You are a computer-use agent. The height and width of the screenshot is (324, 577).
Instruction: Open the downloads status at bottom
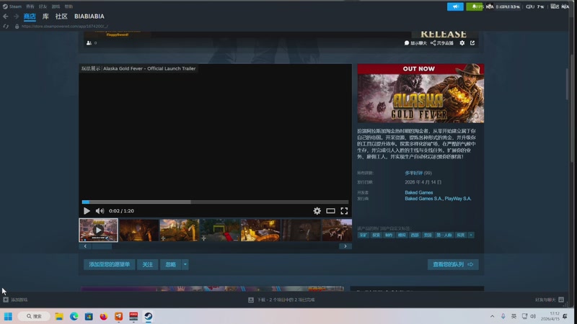[x=281, y=300]
